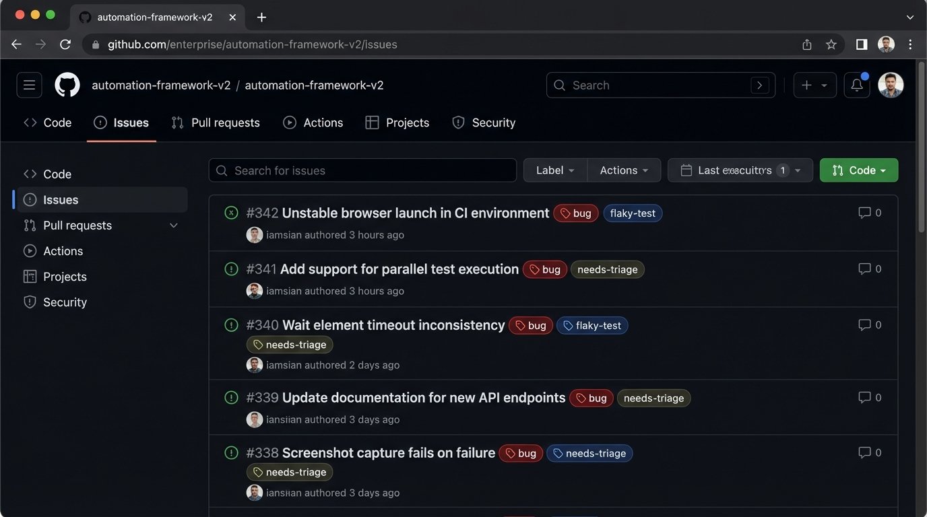This screenshot has height=517, width=927.
Task: Open the plus create-new dropdown in the header
Action: [814, 85]
